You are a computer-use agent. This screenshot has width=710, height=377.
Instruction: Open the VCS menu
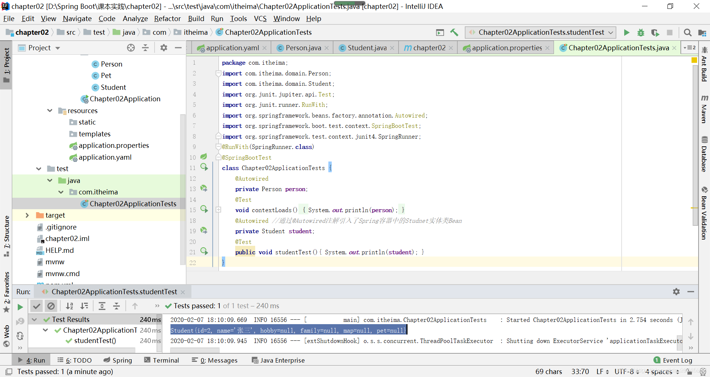260,18
